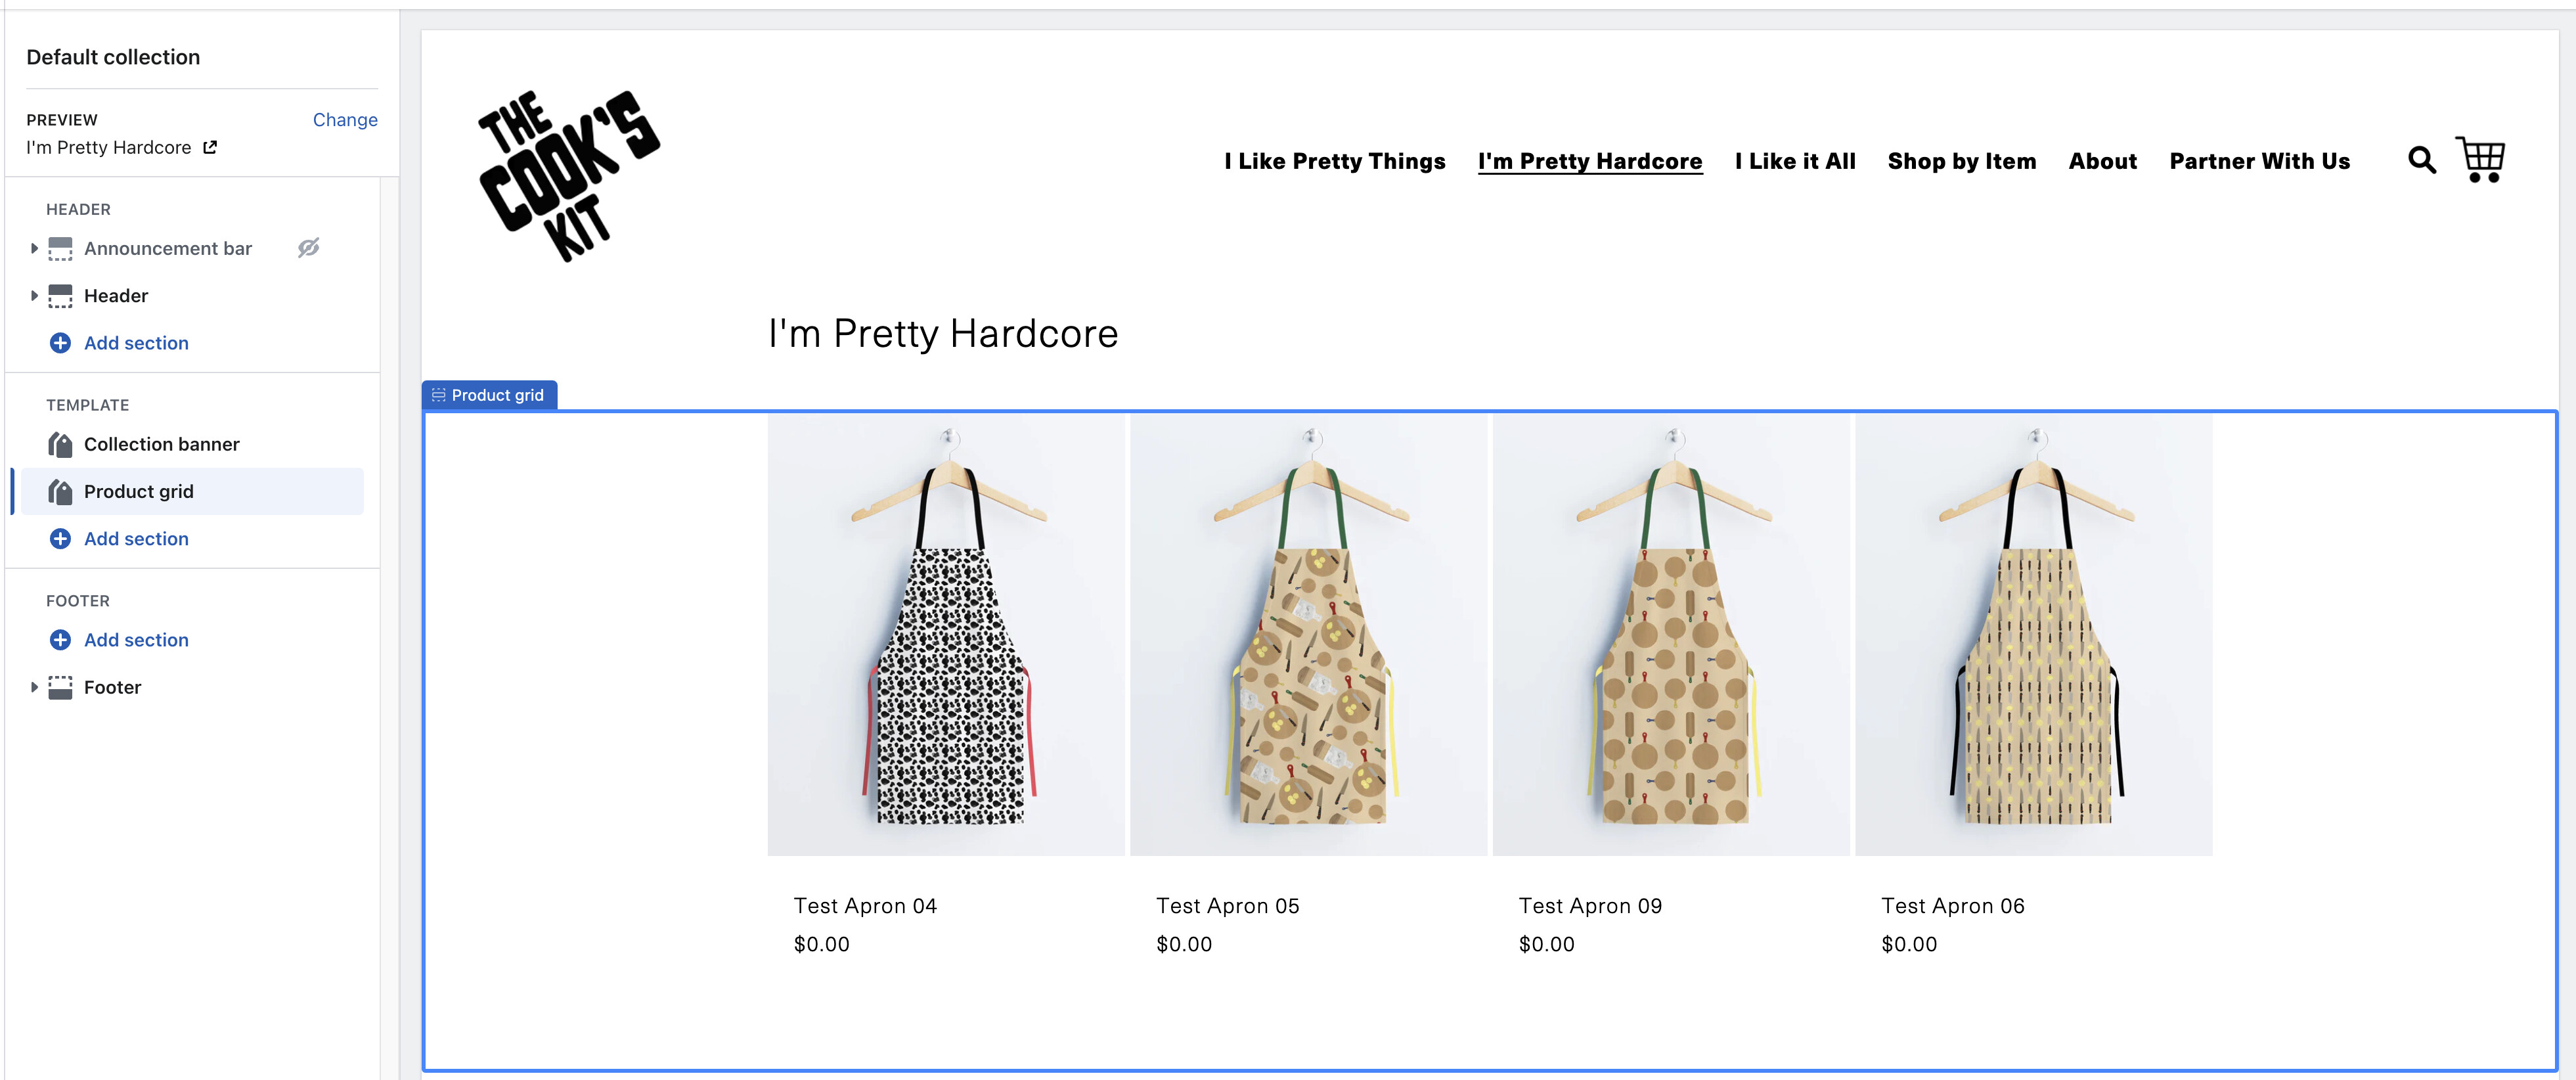2576x1080 pixels.
Task: Toggle Announcement bar visibility eye
Action: pos(308,248)
